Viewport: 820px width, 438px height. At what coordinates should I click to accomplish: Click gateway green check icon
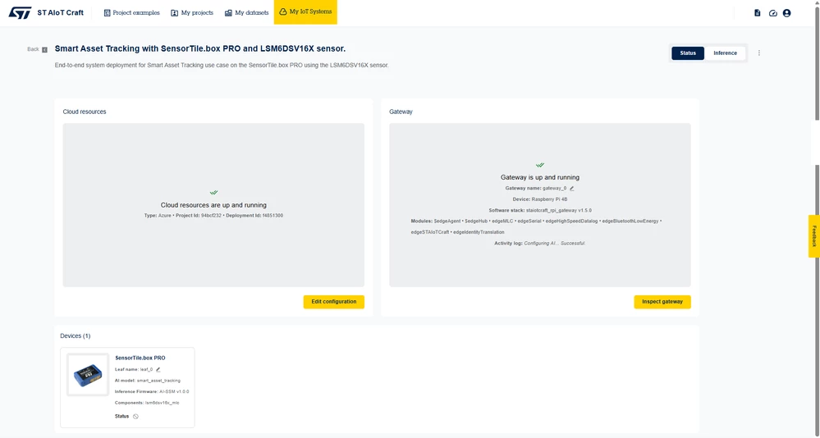[540, 165]
